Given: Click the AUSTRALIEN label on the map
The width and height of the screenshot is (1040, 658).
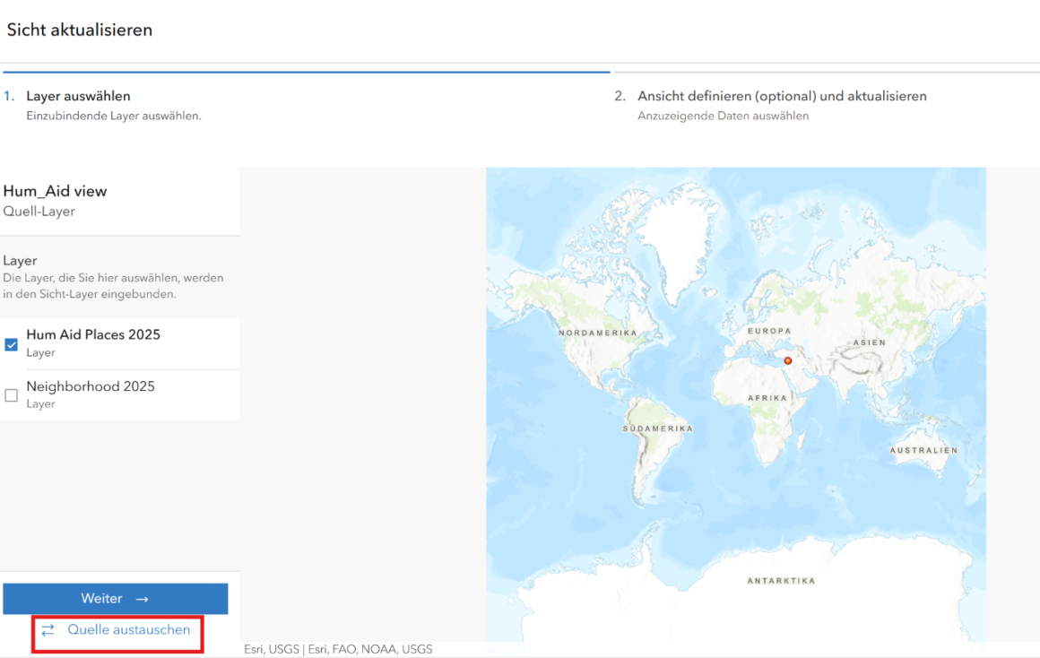Looking at the screenshot, I should [924, 450].
